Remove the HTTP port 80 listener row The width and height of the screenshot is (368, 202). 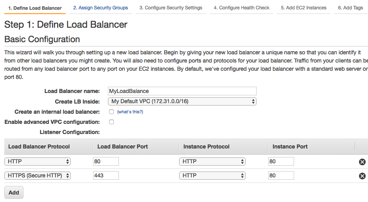362,162
